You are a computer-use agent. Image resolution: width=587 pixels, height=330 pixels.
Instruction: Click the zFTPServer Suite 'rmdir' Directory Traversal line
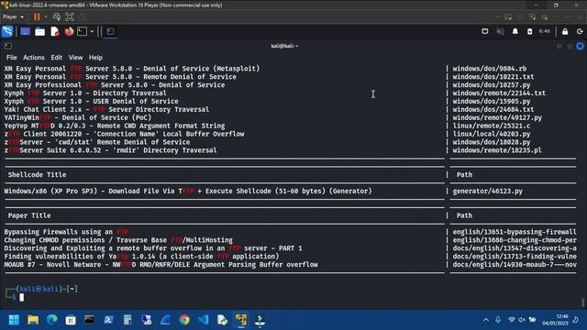(x=110, y=150)
